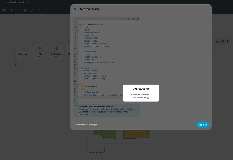The height and width of the screenshot is (160, 233).
Task: Select the yellow room on the map
Action: (x=136, y=134)
